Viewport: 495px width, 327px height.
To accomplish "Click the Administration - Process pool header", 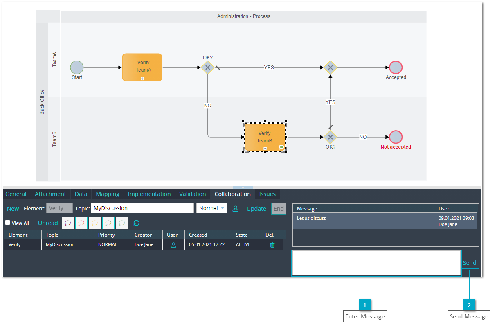I will click(244, 16).
